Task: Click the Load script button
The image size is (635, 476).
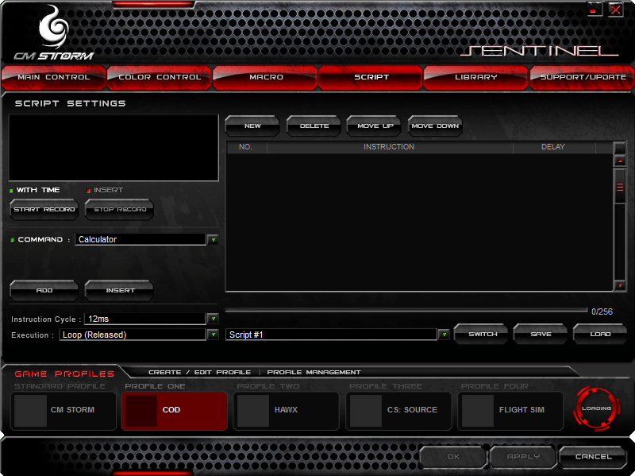Action: (x=600, y=334)
